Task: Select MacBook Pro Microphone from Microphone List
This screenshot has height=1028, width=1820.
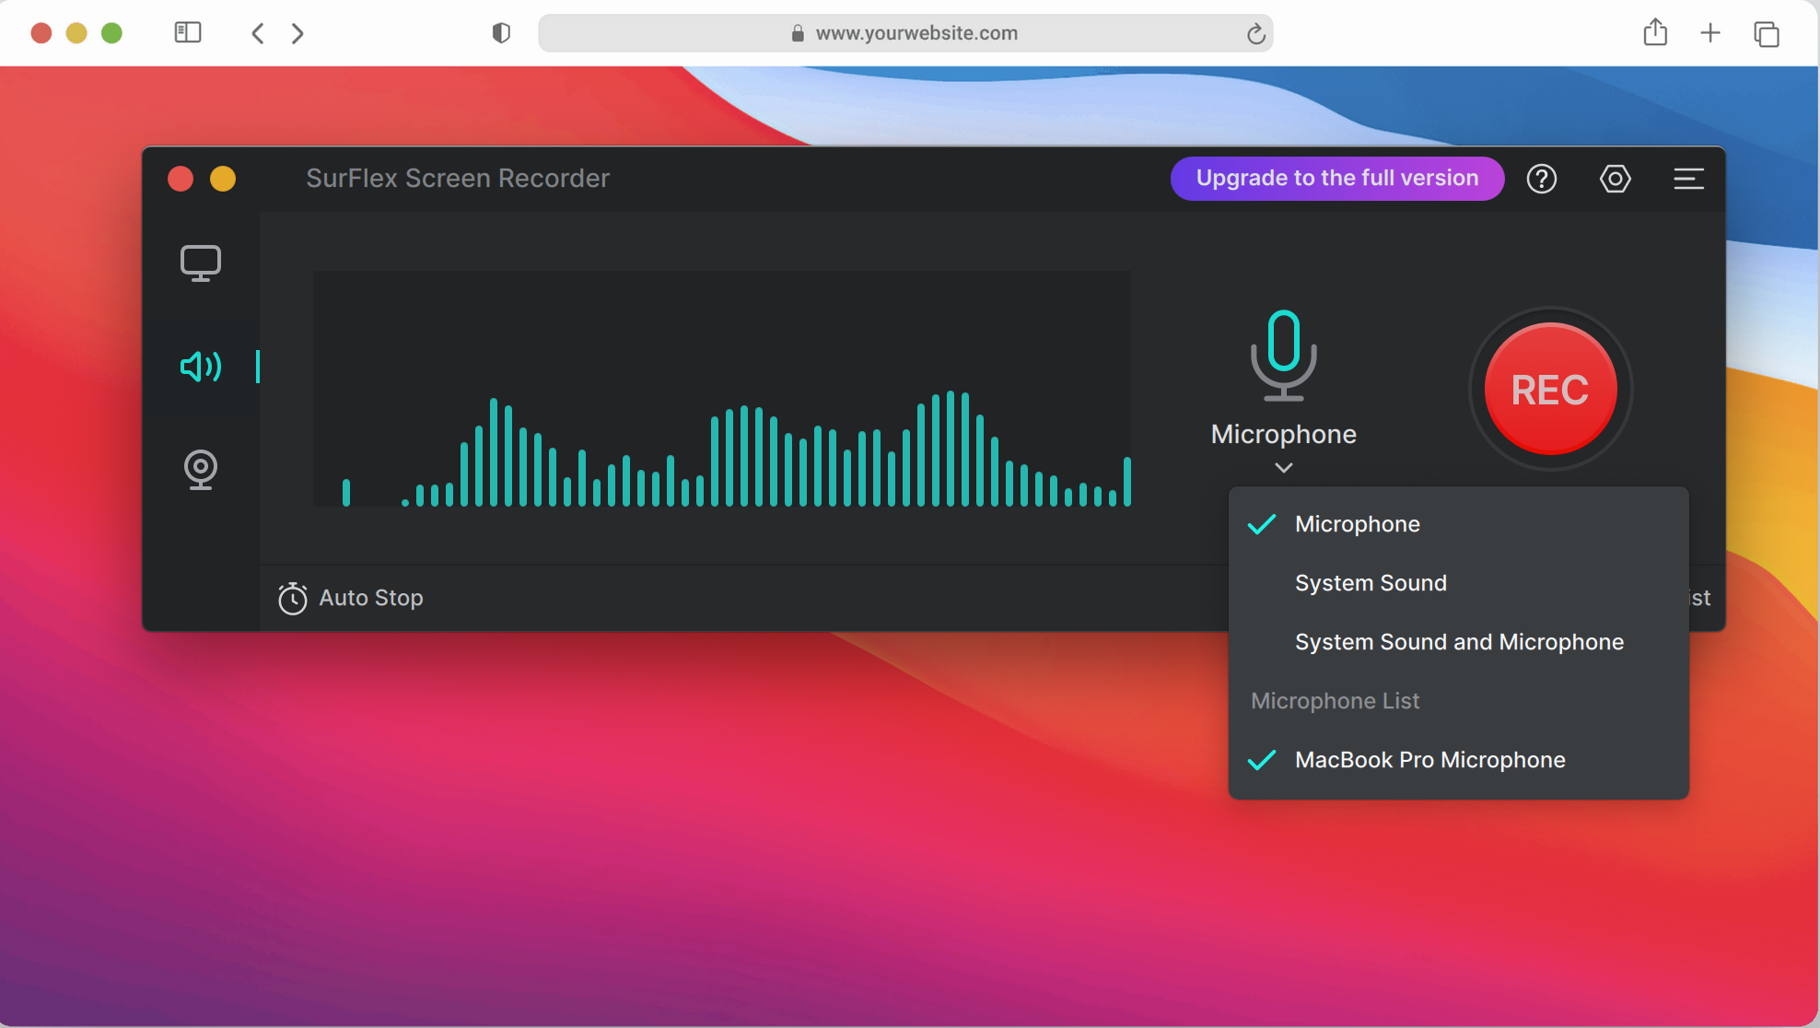Action: (x=1430, y=759)
